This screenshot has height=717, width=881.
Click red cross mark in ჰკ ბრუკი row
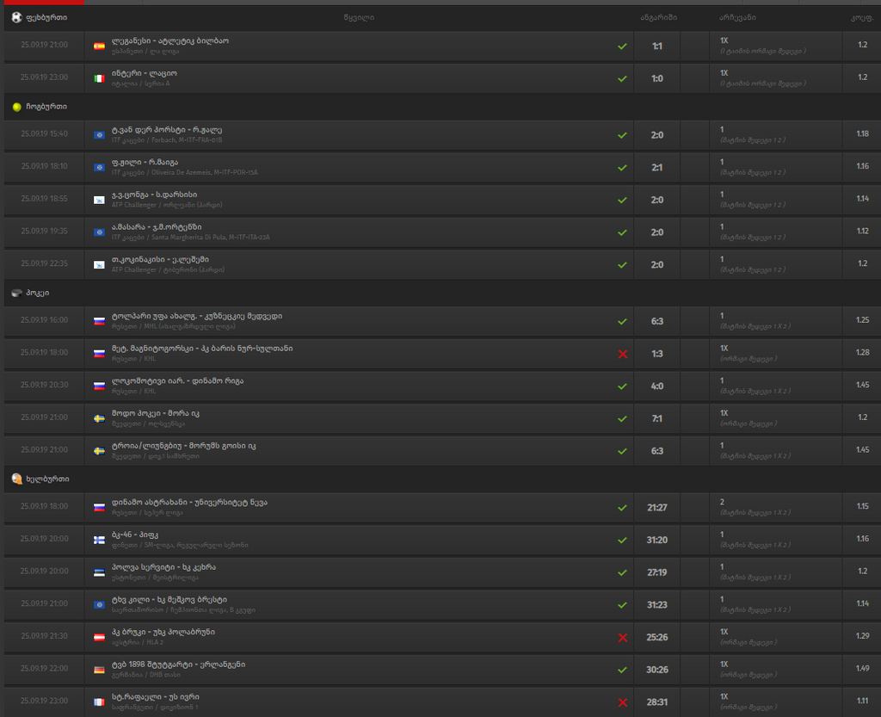[x=623, y=638]
